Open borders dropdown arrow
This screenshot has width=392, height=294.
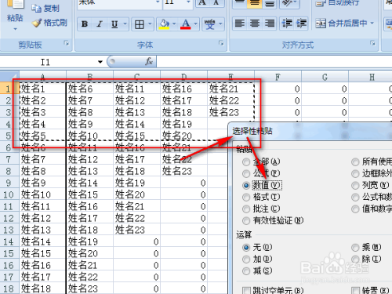150,24
